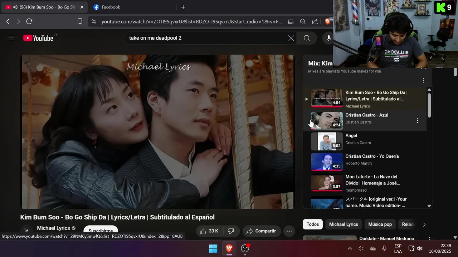
Task: Click the page scrollbar down arrow
Action: tap(455, 237)
